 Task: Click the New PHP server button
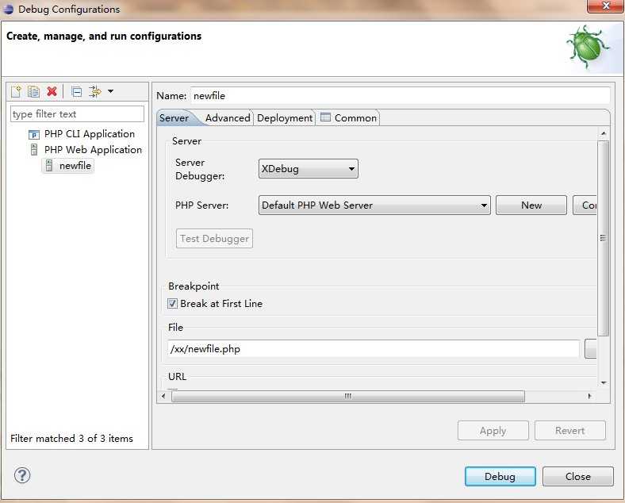tap(531, 205)
